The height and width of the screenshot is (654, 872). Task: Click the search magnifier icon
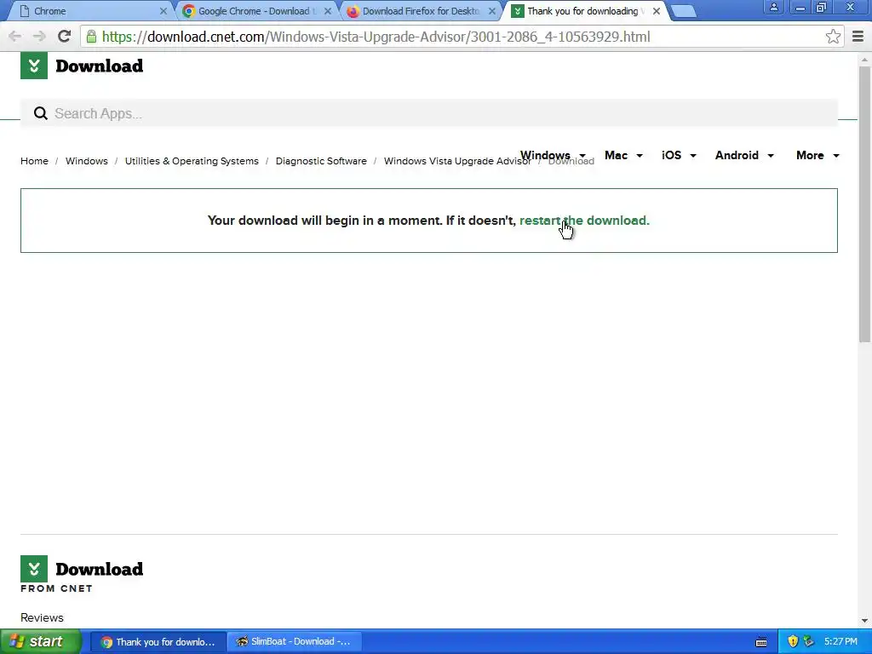[41, 113]
